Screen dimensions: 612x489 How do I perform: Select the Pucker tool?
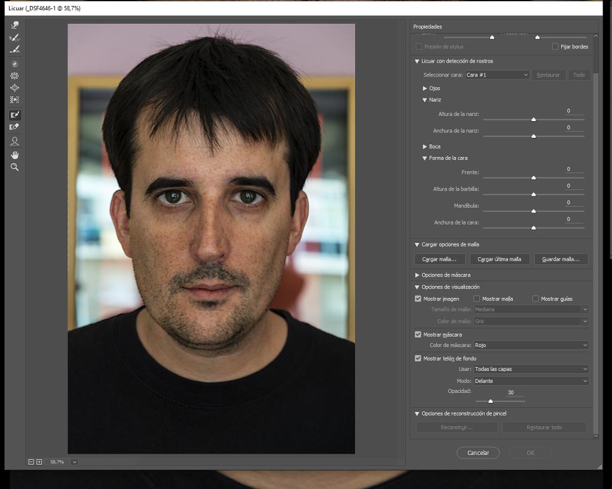click(x=15, y=76)
